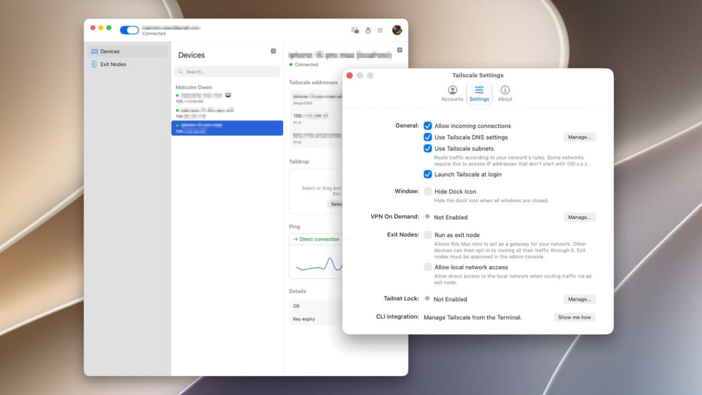702x395 pixels.
Task: Toggle the Tailscale connection switch
Action: click(129, 30)
